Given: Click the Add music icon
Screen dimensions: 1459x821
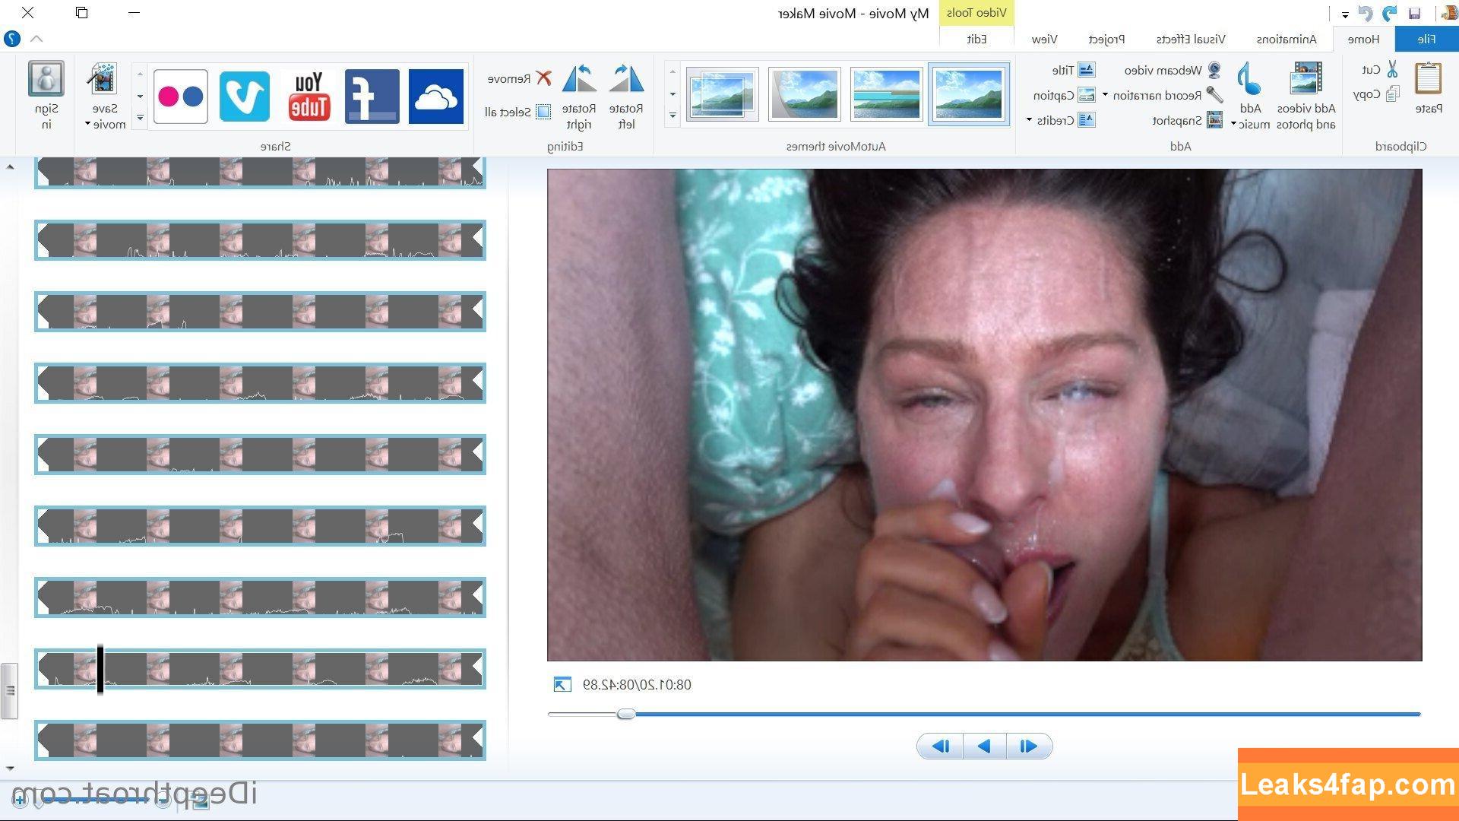Looking at the screenshot, I should [x=1249, y=79].
